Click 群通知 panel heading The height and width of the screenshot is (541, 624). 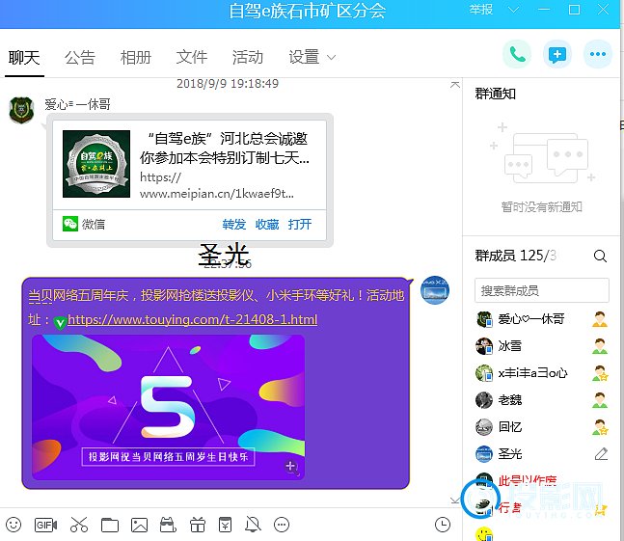496,94
